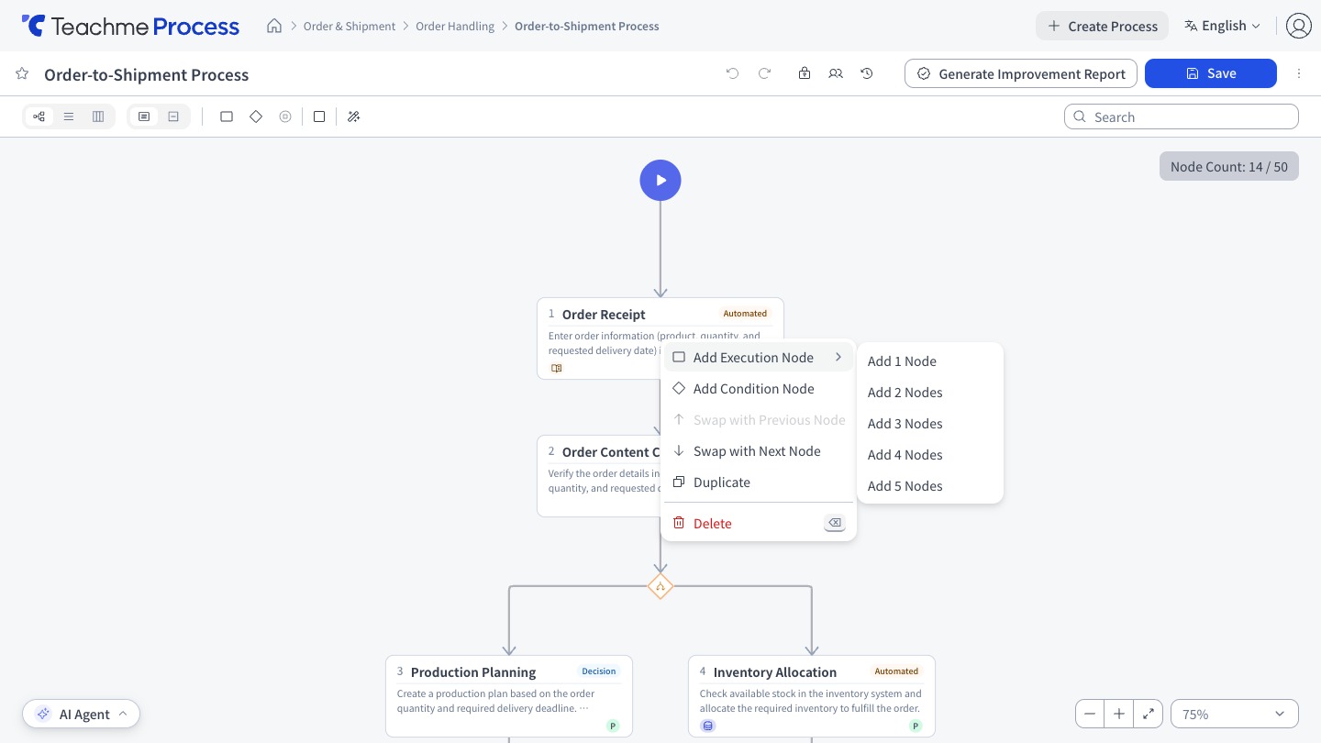Choose Add 3 Nodes from submenu
Viewport: 1321px width, 743px height.
click(930, 424)
